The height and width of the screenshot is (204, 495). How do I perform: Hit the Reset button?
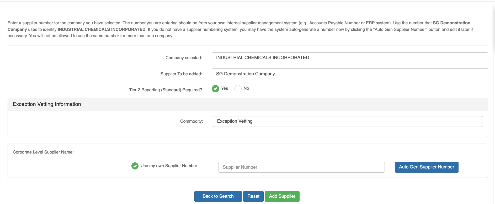253,196
